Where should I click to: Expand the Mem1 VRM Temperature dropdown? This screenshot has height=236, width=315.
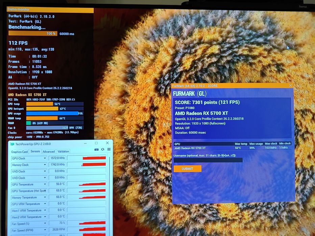[x=45, y=210]
